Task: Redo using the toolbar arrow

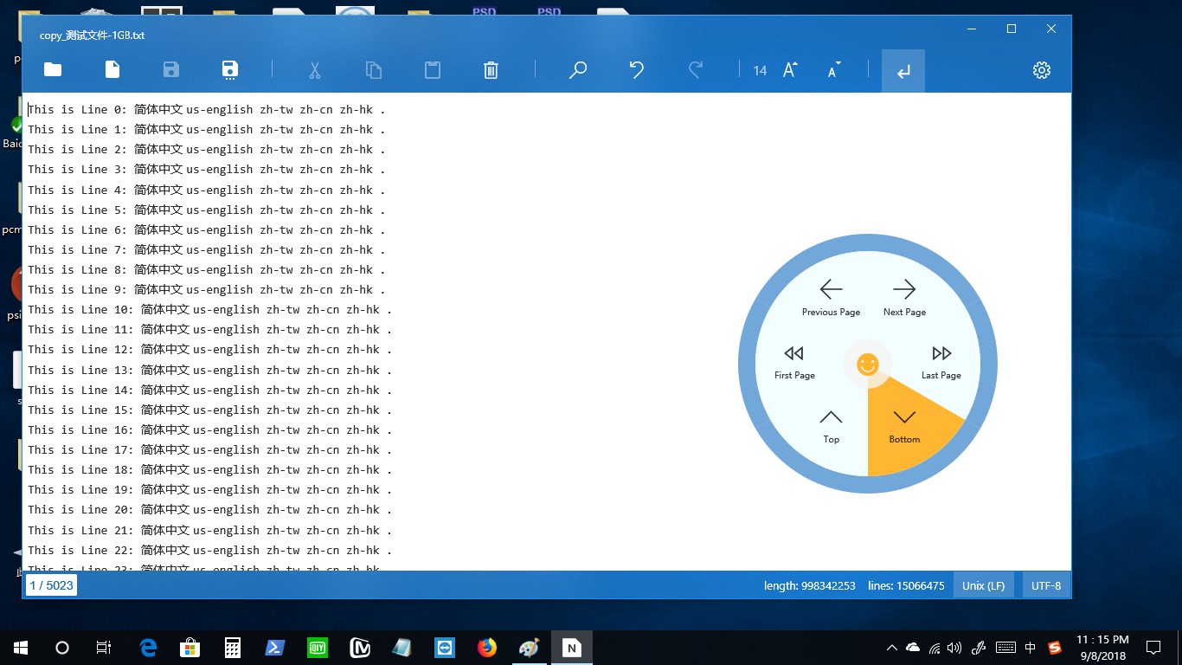Action: point(696,70)
